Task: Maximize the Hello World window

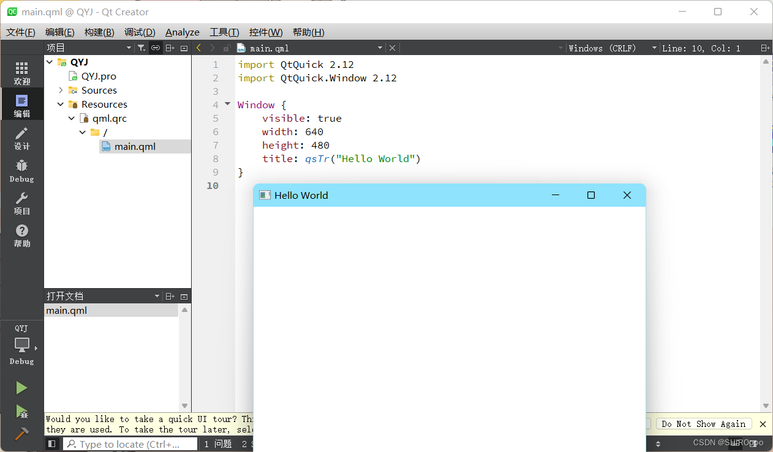Action: click(591, 195)
